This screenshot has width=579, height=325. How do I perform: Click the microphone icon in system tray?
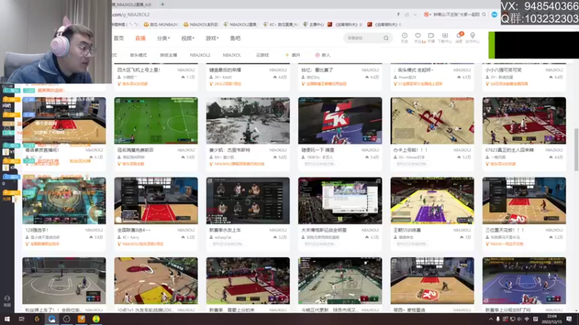(498, 319)
